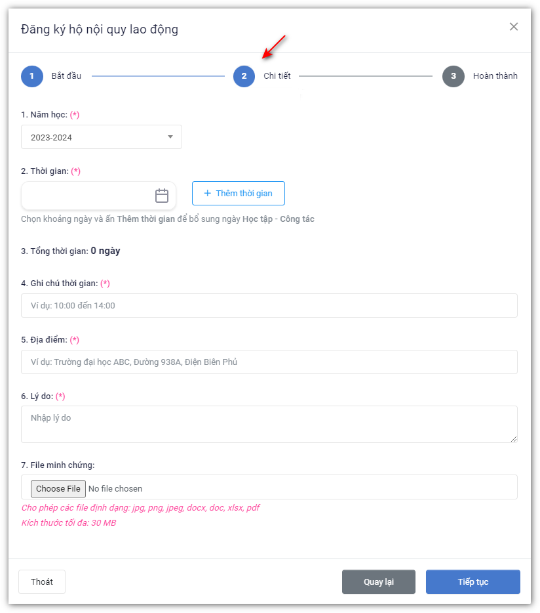The height and width of the screenshot is (613, 540).
Task: Continue with the Tiếp tục button
Action: point(473,581)
